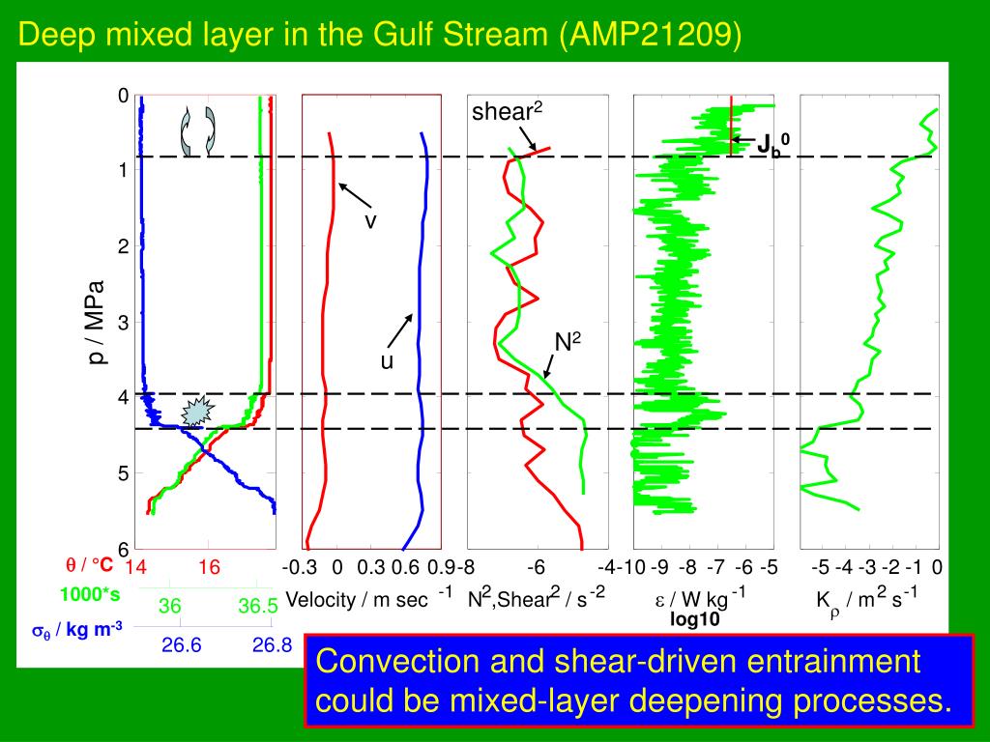Image resolution: width=990 pixels, height=742 pixels.
Task: Click the 'N²' curve label
Action: coord(568,342)
